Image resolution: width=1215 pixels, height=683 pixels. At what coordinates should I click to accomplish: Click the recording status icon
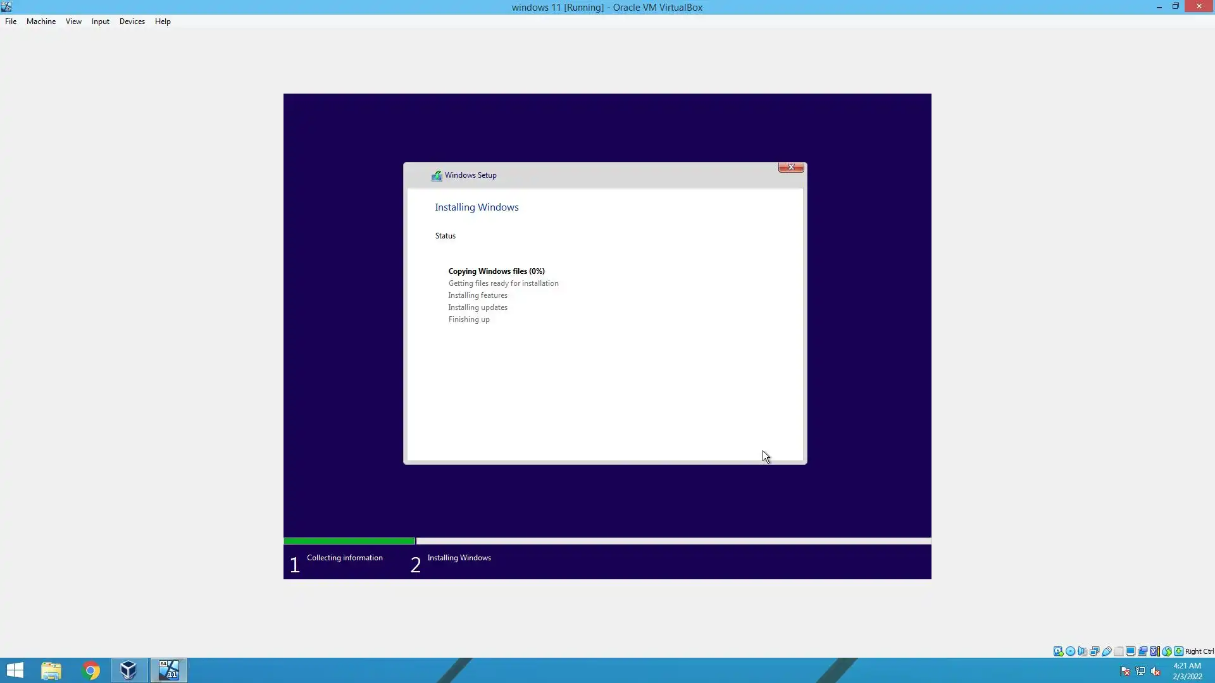[1142, 651]
